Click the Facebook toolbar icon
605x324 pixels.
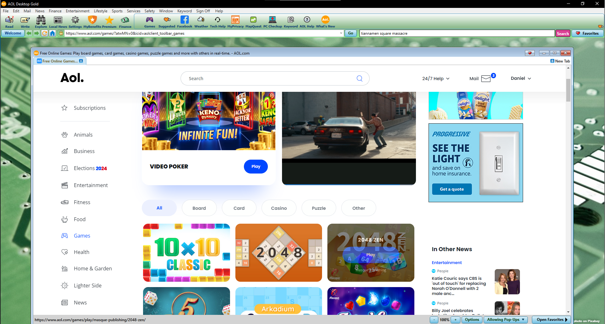click(184, 22)
